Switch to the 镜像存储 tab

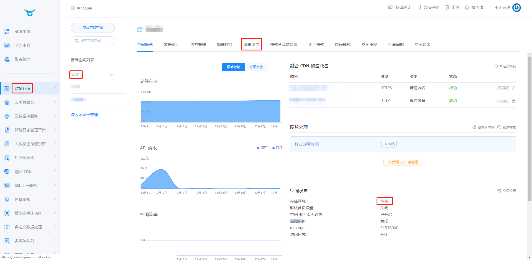point(225,45)
